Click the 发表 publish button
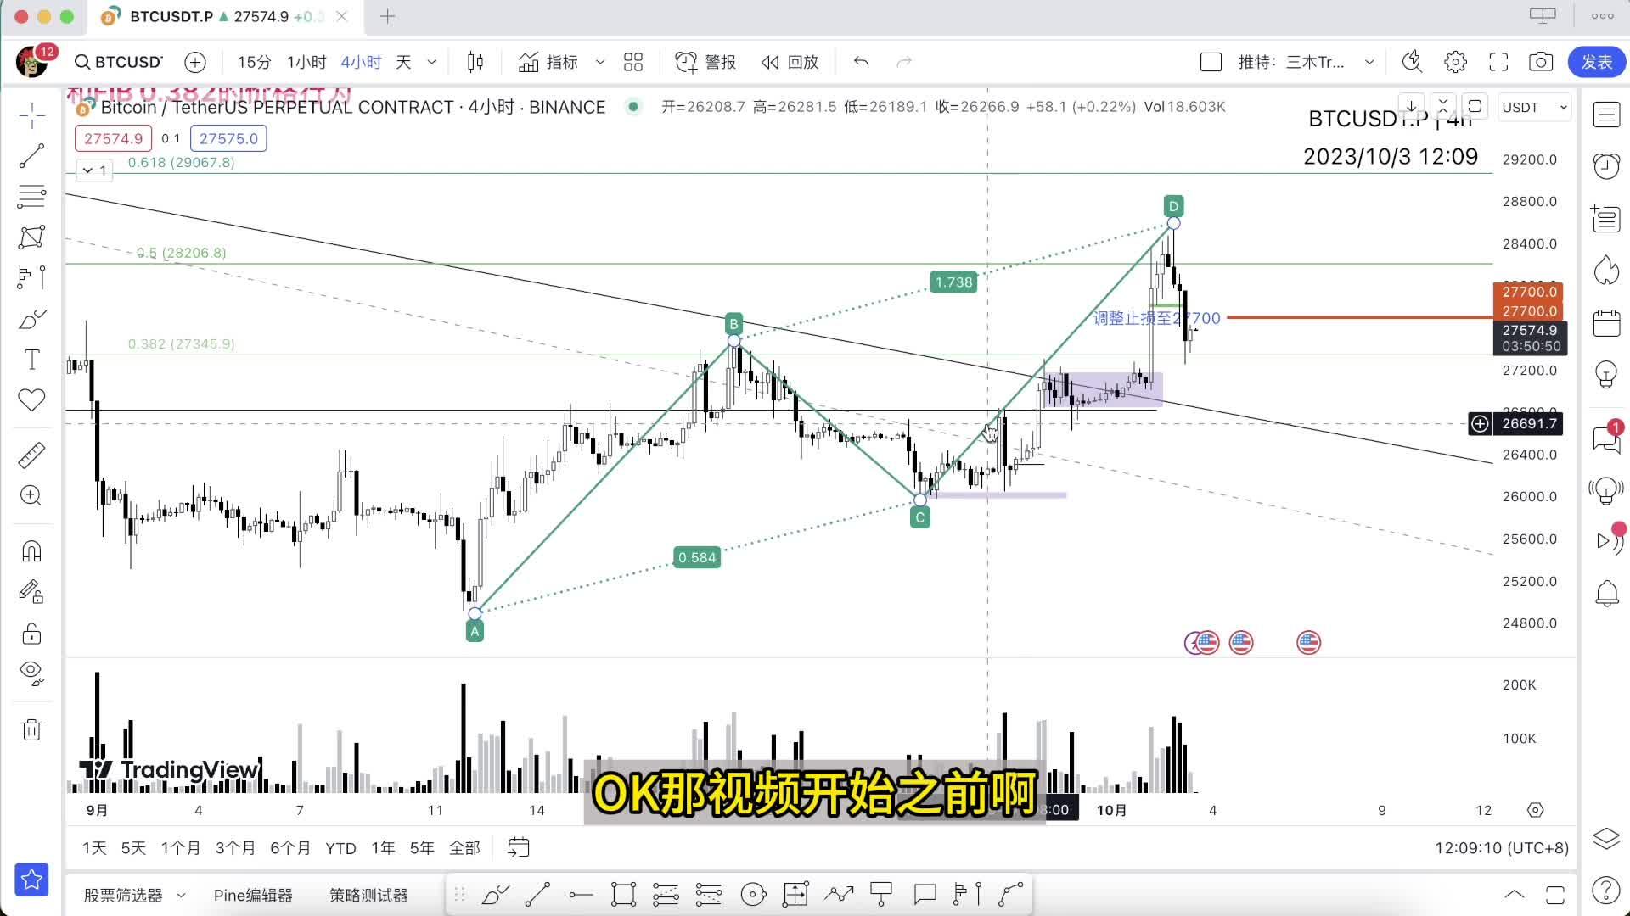The width and height of the screenshot is (1630, 916). pyautogui.click(x=1597, y=62)
